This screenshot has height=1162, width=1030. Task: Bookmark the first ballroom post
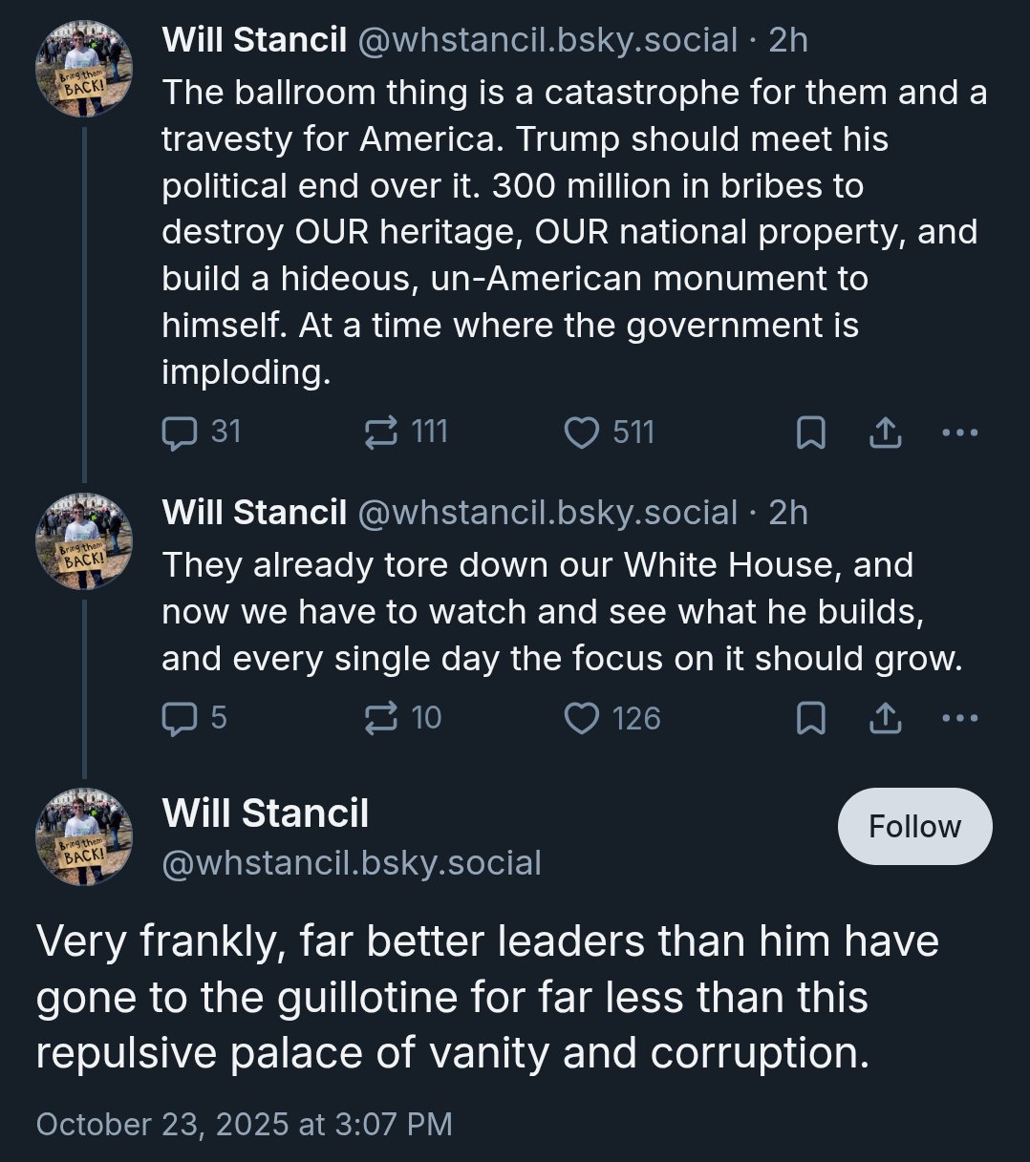(x=810, y=433)
